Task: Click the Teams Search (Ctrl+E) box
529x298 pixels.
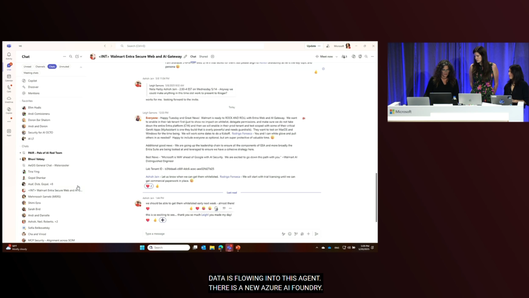Action: coord(191,46)
